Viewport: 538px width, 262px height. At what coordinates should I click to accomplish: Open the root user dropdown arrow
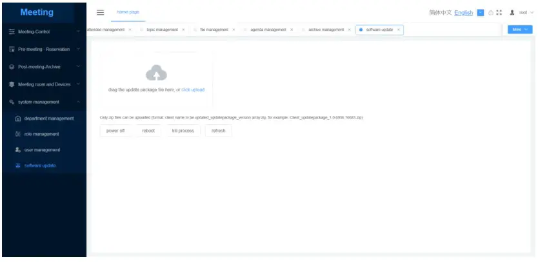pos(532,13)
